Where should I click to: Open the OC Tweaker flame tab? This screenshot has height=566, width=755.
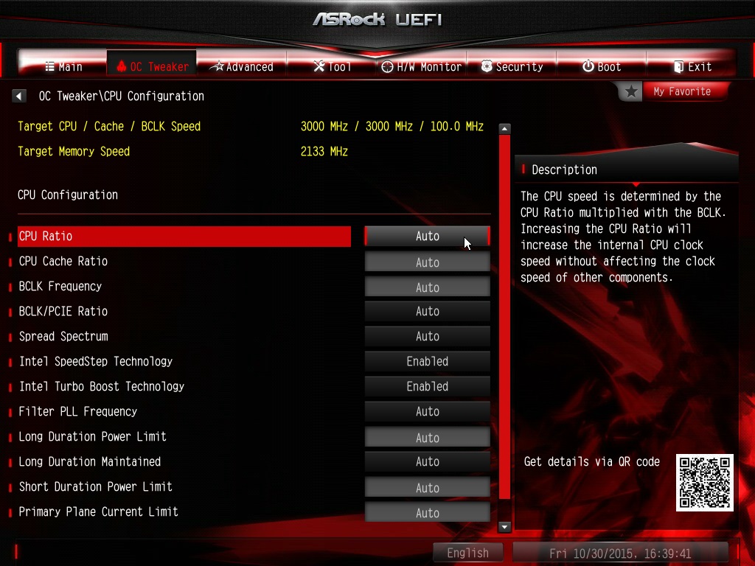pyautogui.click(x=152, y=66)
